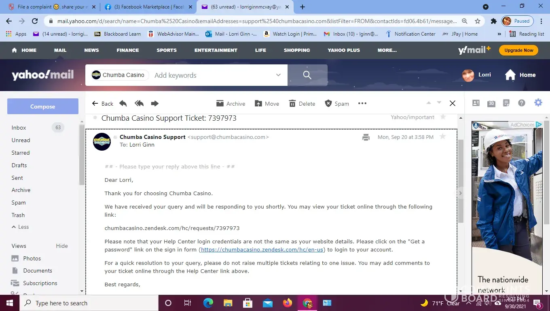Open FINANCE in the Yahoo navigation bar

[x=128, y=50]
